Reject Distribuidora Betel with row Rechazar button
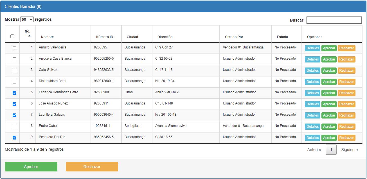367x179 pixels. 346,82
